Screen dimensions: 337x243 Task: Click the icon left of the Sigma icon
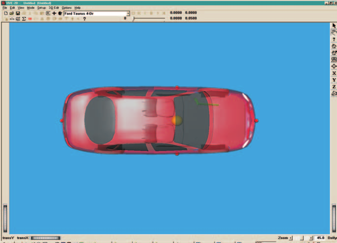[18, 19]
